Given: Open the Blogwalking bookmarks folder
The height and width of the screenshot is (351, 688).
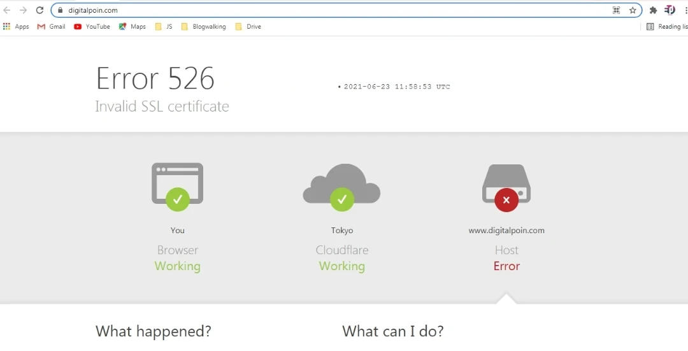Looking at the screenshot, I should [204, 26].
